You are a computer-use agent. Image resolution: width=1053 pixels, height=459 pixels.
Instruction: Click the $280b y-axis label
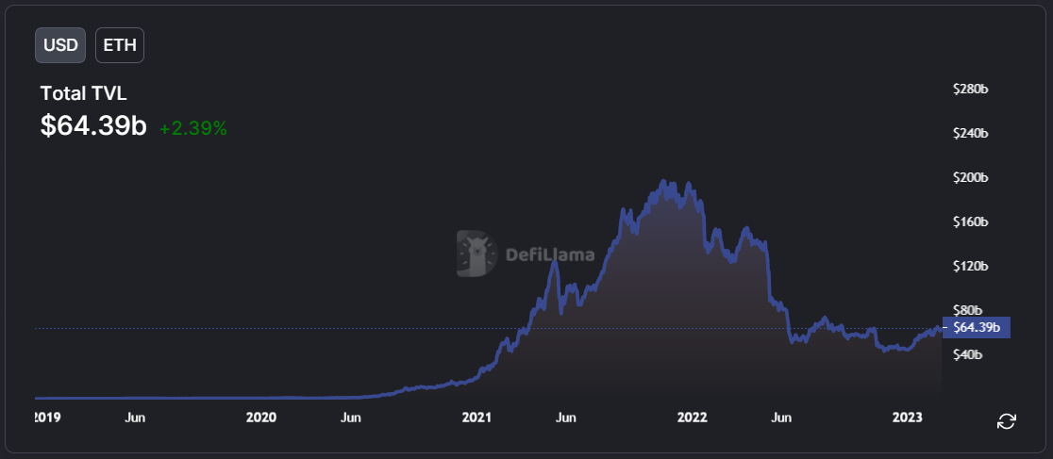[x=971, y=90]
